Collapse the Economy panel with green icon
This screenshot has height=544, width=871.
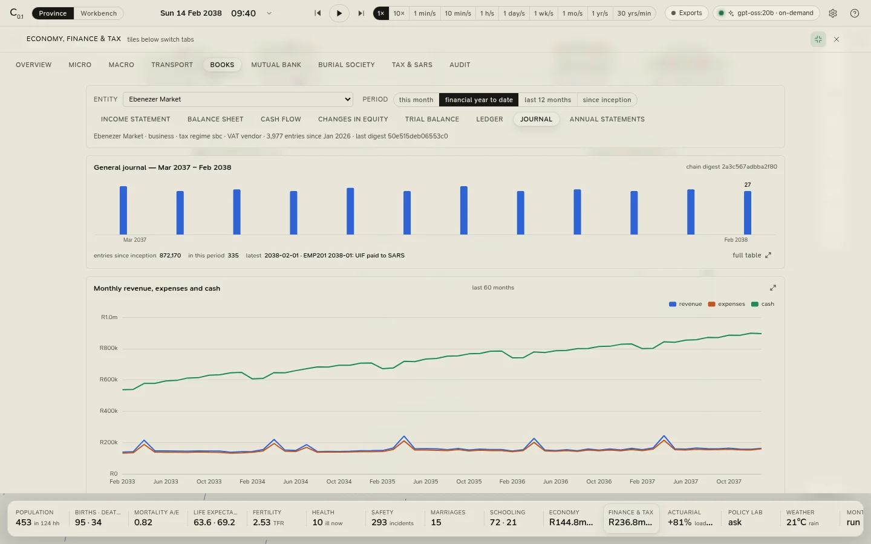click(x=818, y=39)
